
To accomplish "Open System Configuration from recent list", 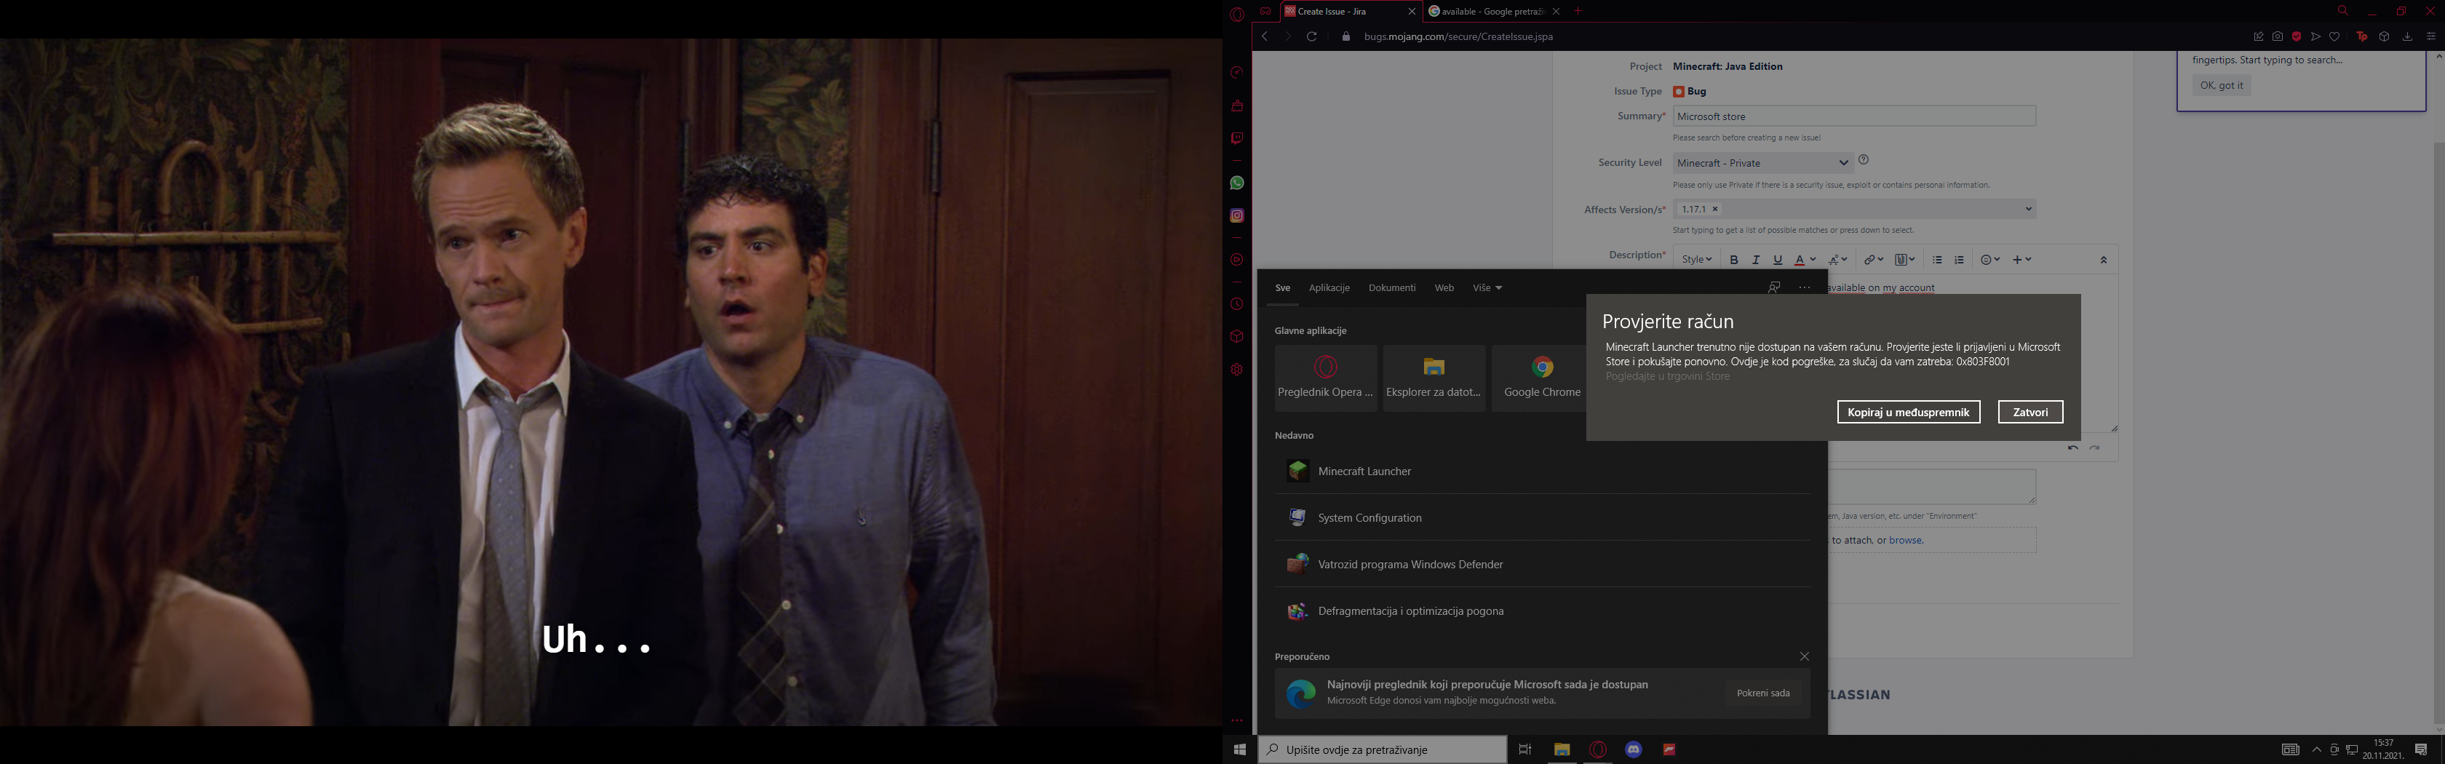I will click(x=1543, y=517).
